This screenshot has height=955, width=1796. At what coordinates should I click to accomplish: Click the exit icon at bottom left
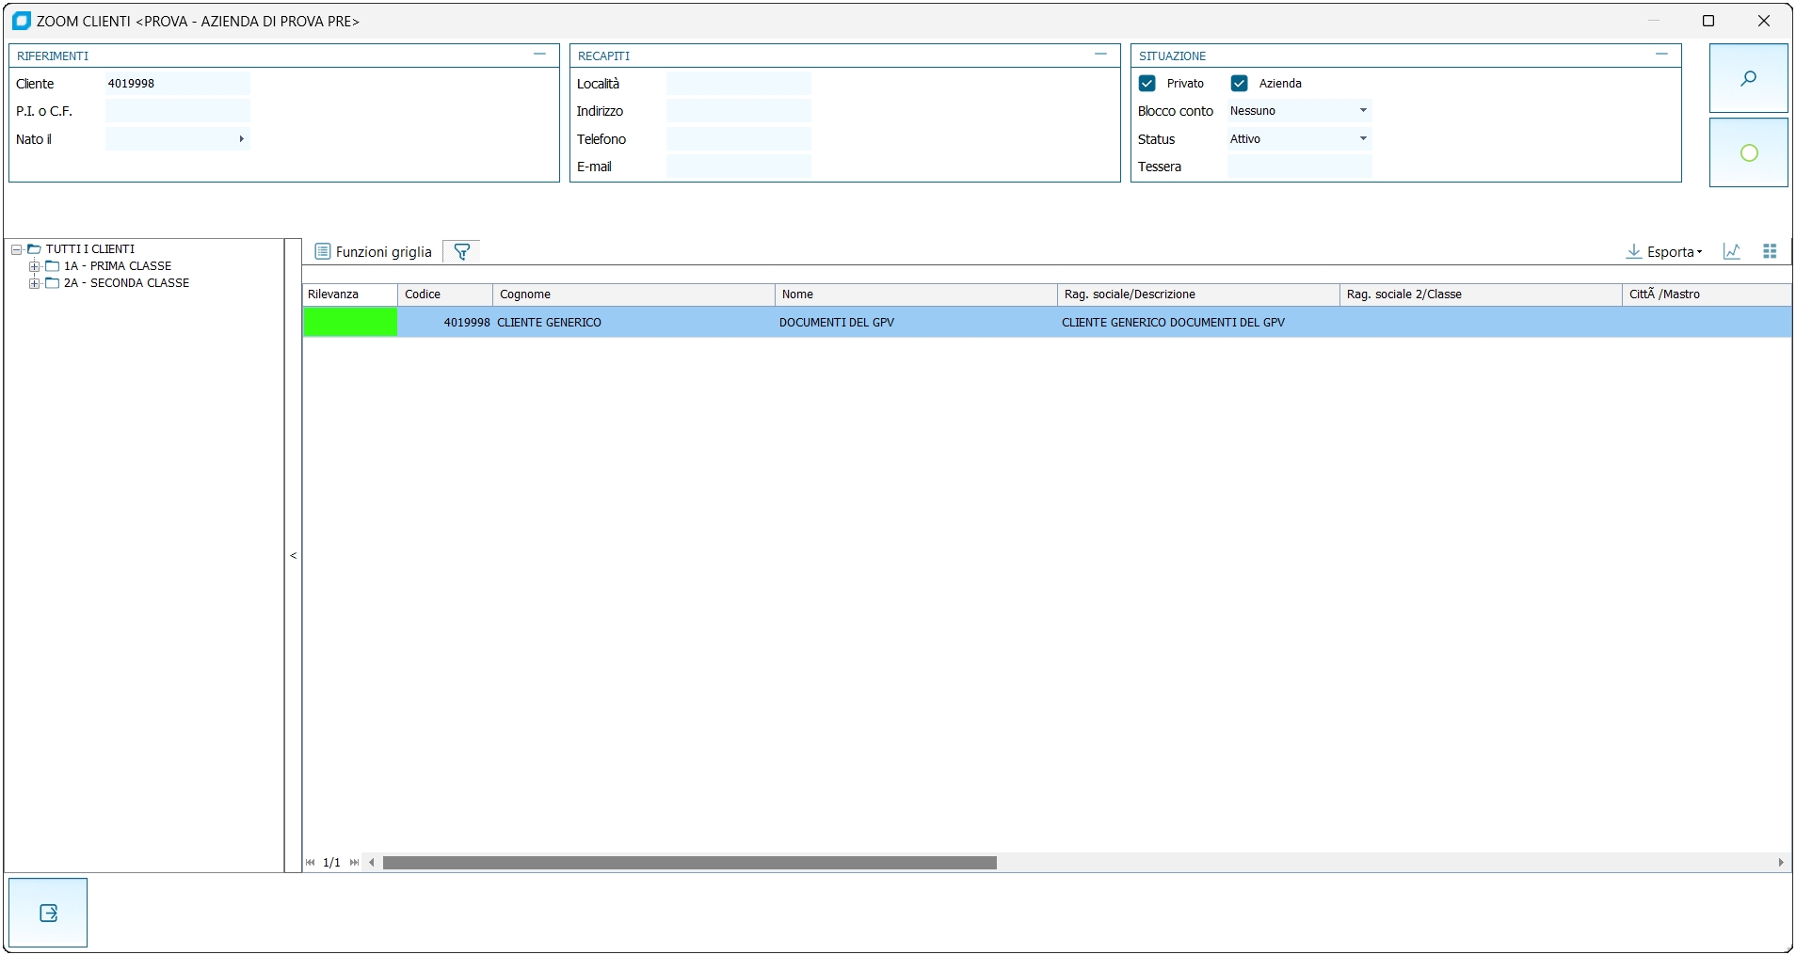(48, 913)
